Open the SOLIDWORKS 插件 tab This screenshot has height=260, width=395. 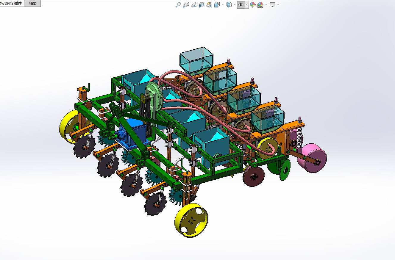coord(11,4)
